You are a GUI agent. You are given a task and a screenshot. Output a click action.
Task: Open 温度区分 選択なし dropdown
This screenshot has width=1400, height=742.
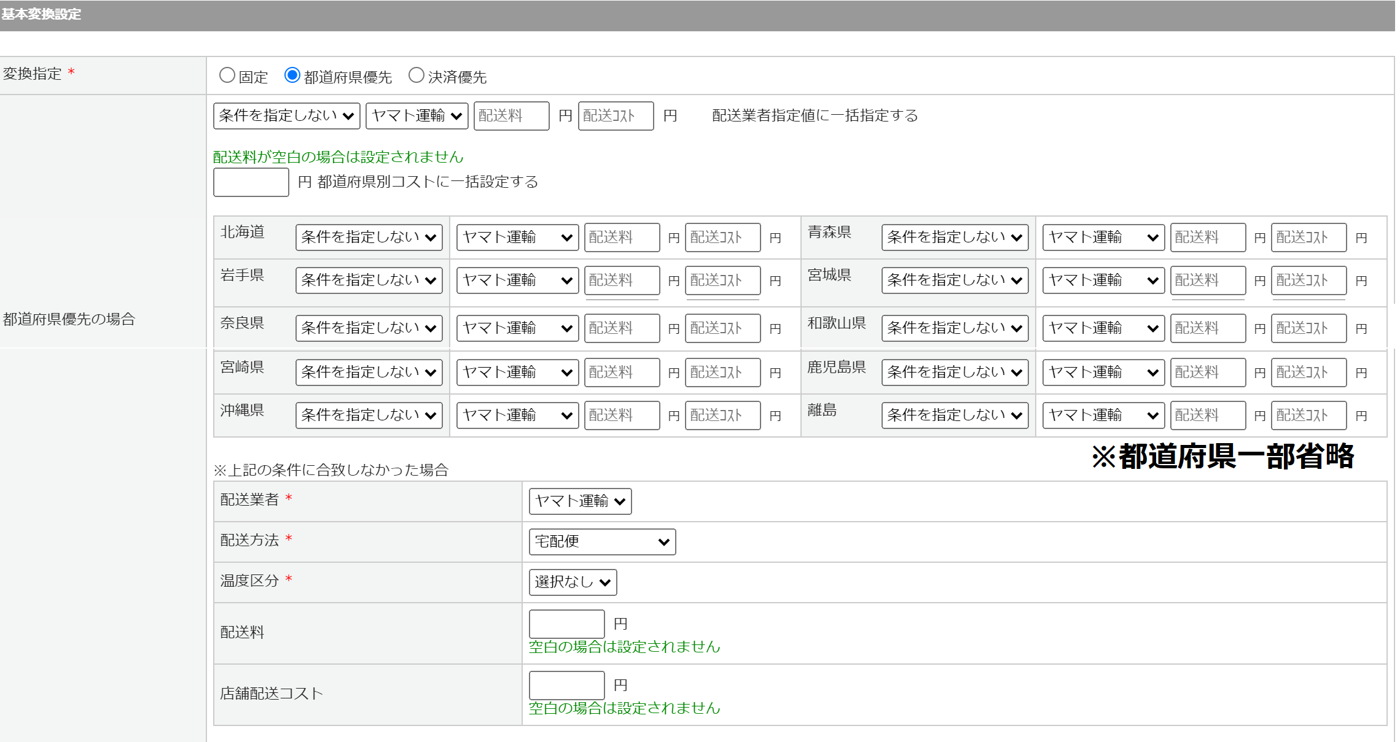click(x=573, y=582)
